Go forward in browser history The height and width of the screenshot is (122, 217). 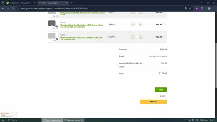click(8, 8)
